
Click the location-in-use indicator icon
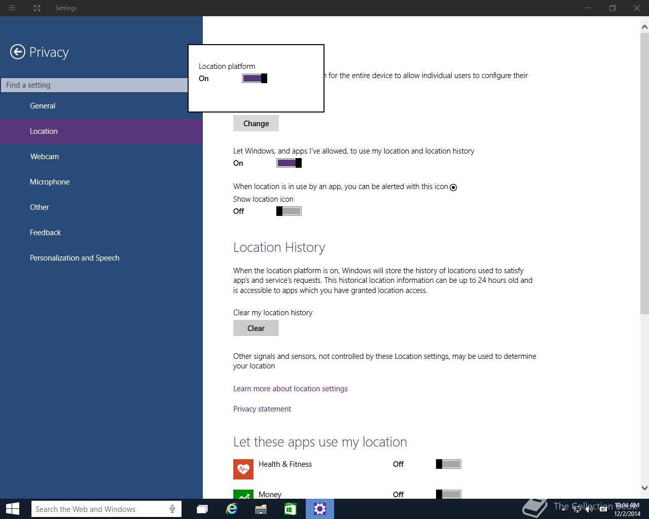point(453,187)
